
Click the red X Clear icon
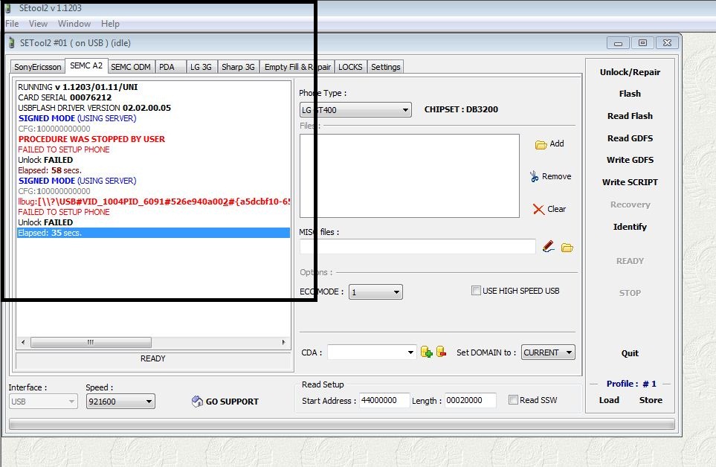[x=539, y=209]
